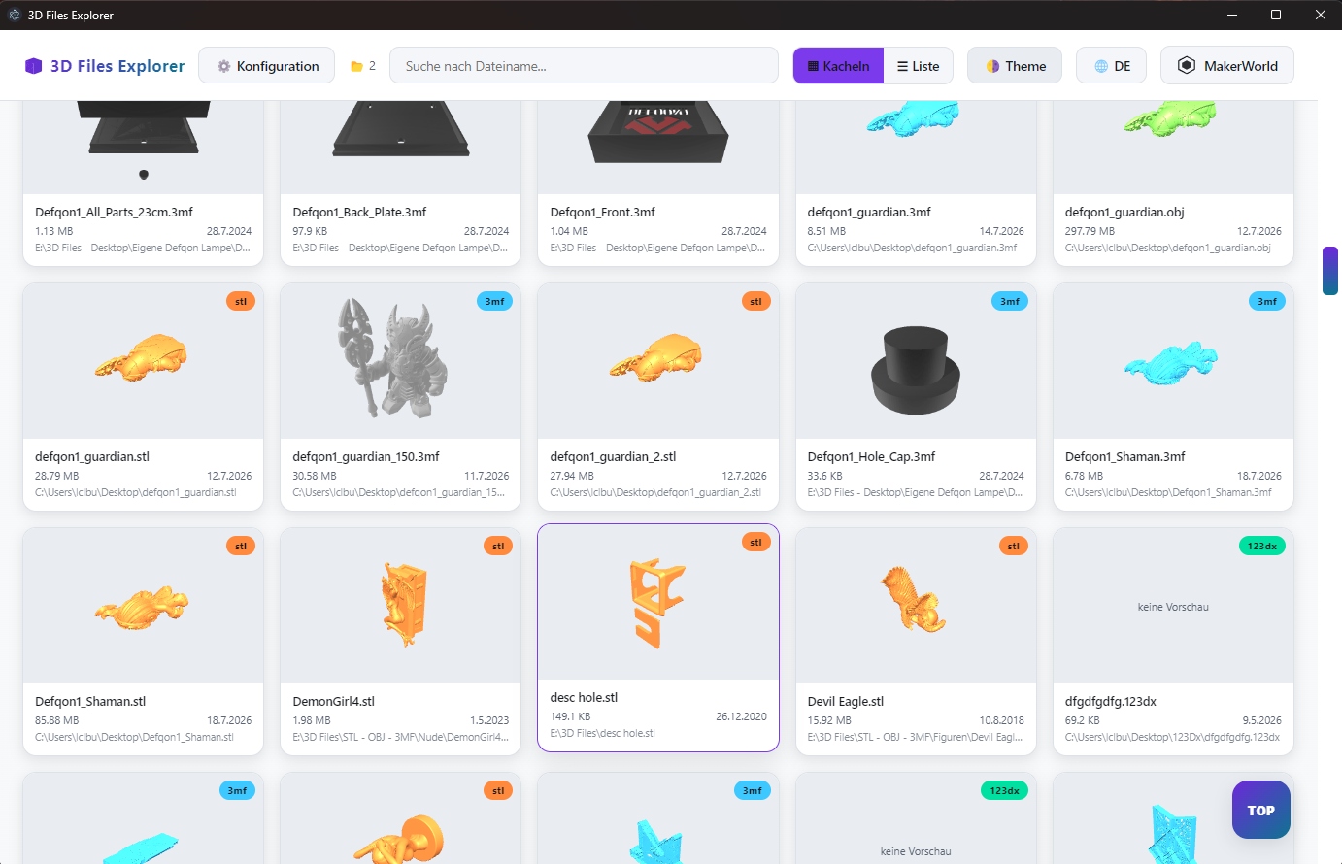Click 3mf badge on defqon1_guardian_150.3mf card
The image size is (1342, 864).
click(494, 301)
